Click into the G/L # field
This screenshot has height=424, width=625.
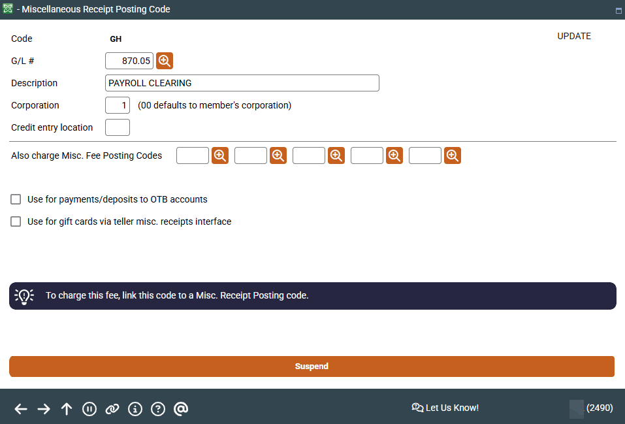129,61
